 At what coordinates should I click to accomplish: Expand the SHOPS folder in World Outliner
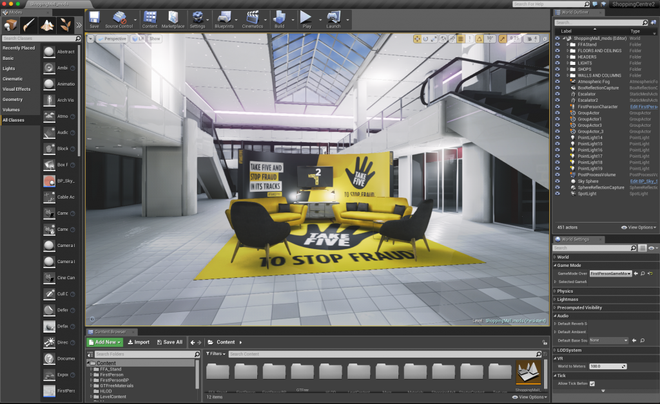point(567,69)
